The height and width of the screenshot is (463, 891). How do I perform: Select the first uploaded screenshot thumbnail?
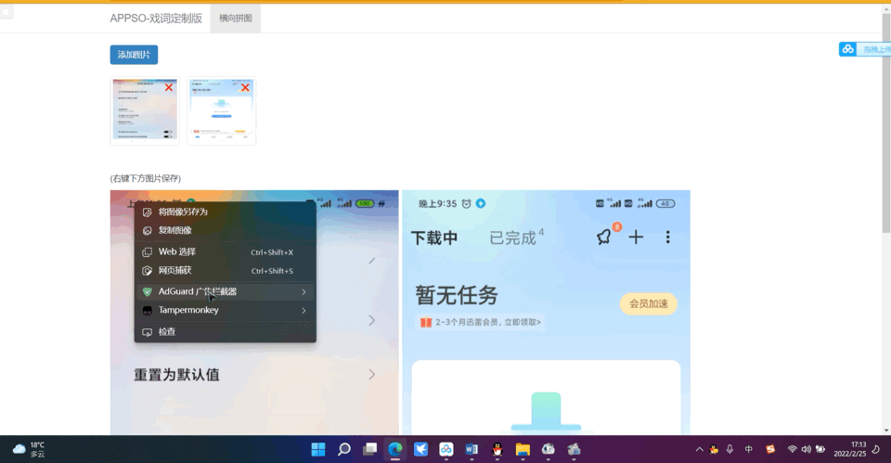tap(145, 110)
